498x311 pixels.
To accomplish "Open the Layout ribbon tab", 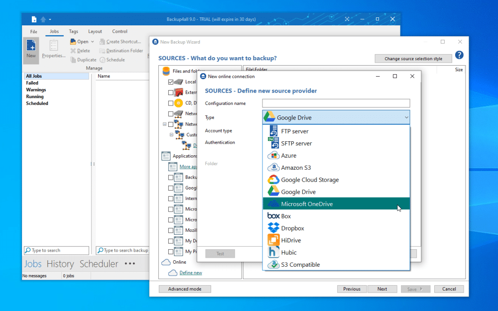I will click(x=95, y=31).
